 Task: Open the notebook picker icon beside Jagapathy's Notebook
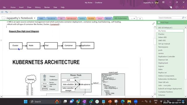click(4, 18)
